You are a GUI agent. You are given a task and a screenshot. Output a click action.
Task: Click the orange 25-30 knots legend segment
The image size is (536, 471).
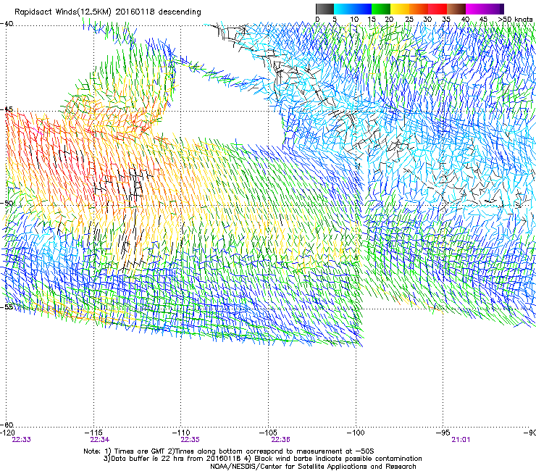point(419,9)
